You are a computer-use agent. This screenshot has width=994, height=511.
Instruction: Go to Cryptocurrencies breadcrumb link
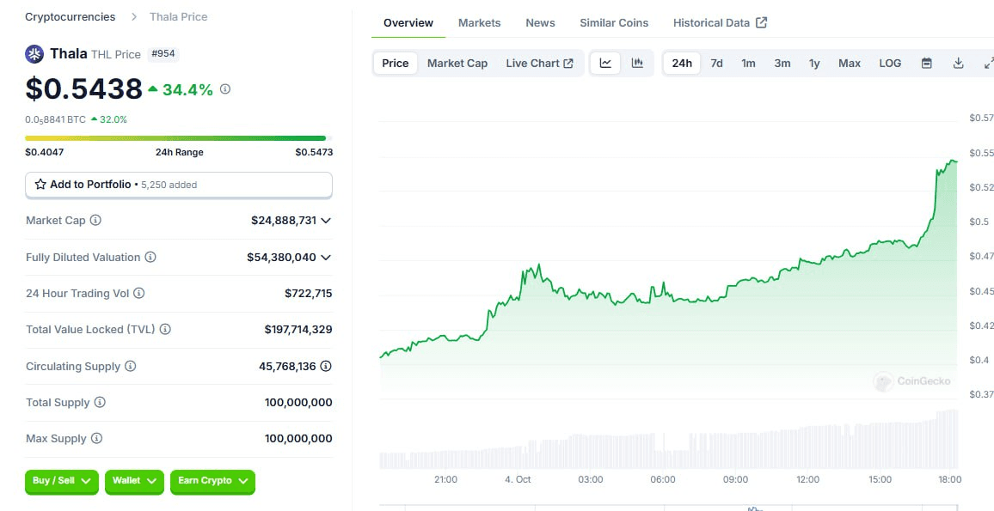(x=71, y=16)
